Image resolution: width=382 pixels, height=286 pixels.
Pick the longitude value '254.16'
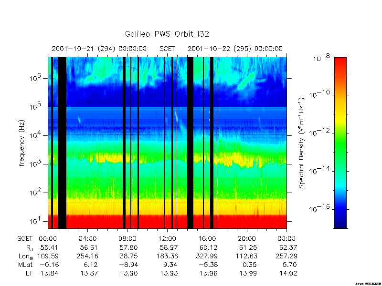pyautogui.click(x=87, y=256)
